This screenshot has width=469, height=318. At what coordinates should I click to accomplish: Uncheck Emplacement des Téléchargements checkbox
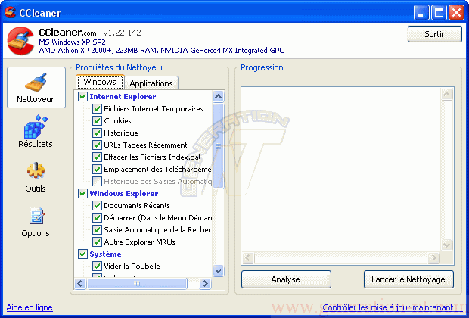(97, 169)
